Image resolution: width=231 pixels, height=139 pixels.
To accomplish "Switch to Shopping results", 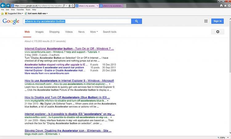I will click(x=54, y=32).
